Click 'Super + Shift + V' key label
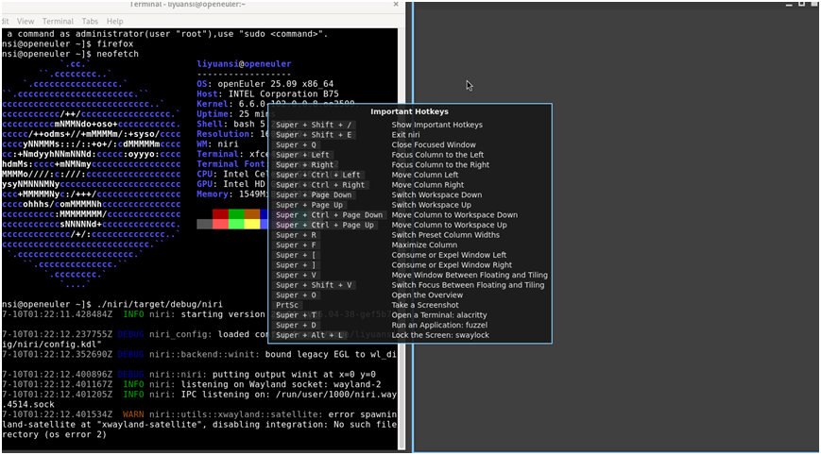 click(314, 285)
